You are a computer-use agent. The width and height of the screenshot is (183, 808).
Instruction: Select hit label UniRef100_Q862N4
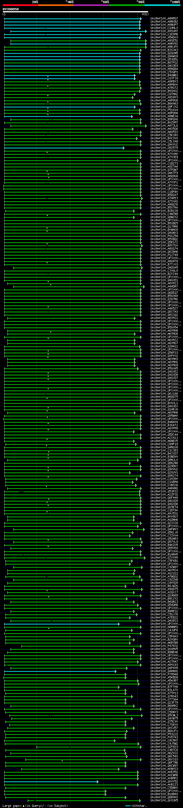pos(164,463)
